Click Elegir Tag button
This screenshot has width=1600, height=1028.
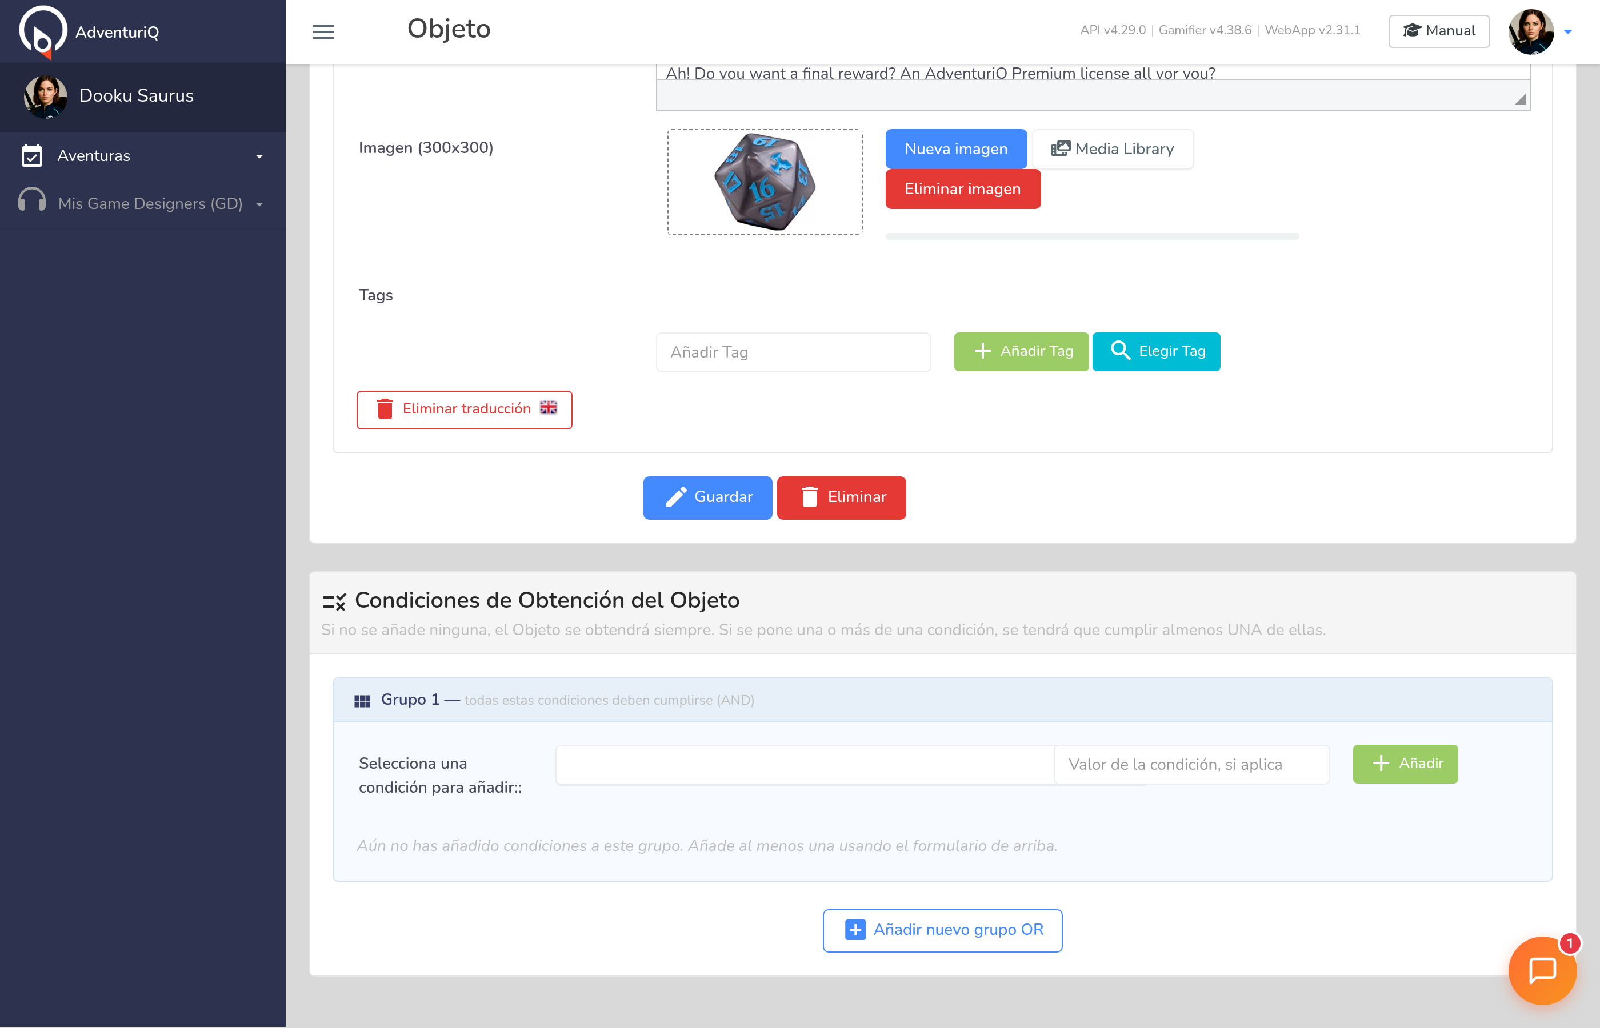pyautogui.click(x=1156, y=351)
